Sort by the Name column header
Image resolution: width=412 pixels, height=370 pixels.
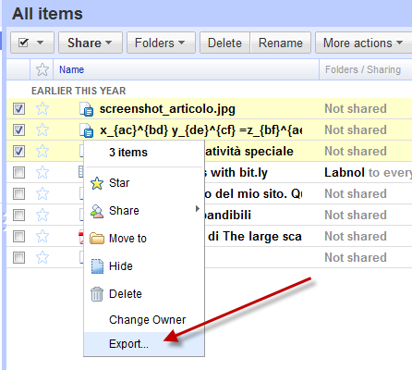pos(71,69)
